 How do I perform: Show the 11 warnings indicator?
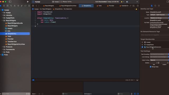(x=123, y=2)
